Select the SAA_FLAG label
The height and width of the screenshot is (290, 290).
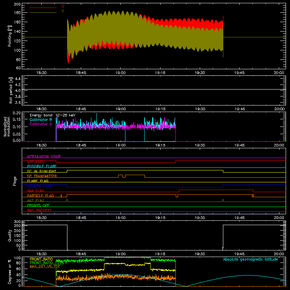(36, 191)
